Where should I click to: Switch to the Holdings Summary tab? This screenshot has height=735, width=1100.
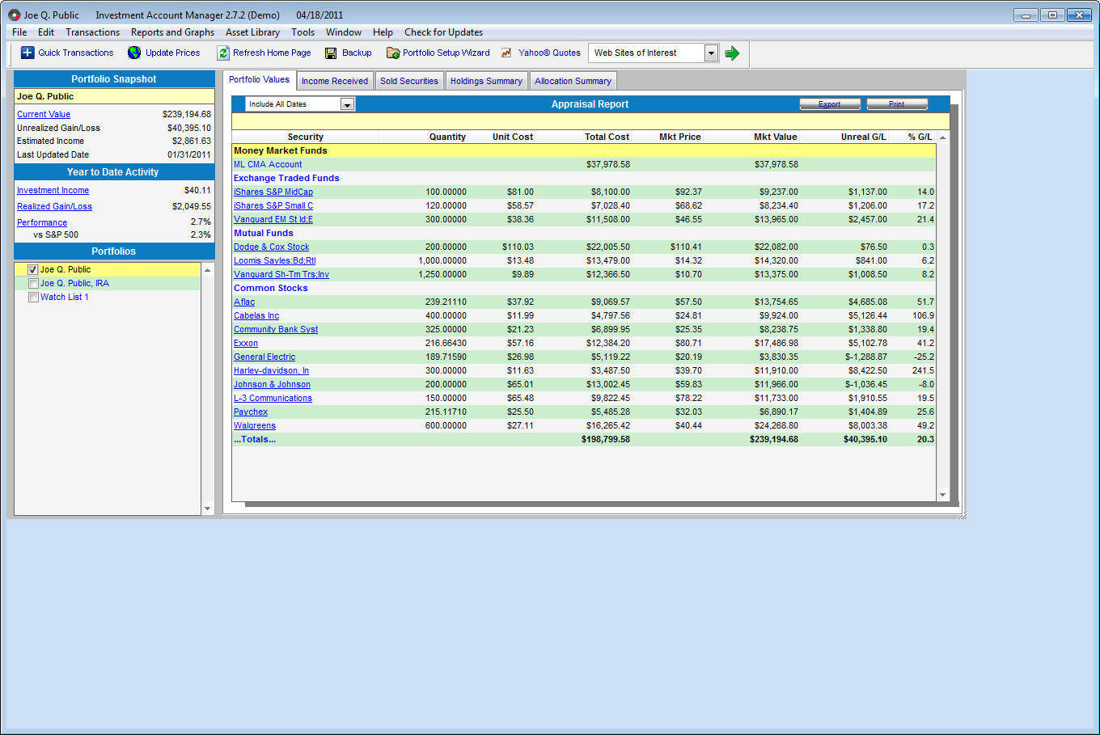tap(486, 81)
